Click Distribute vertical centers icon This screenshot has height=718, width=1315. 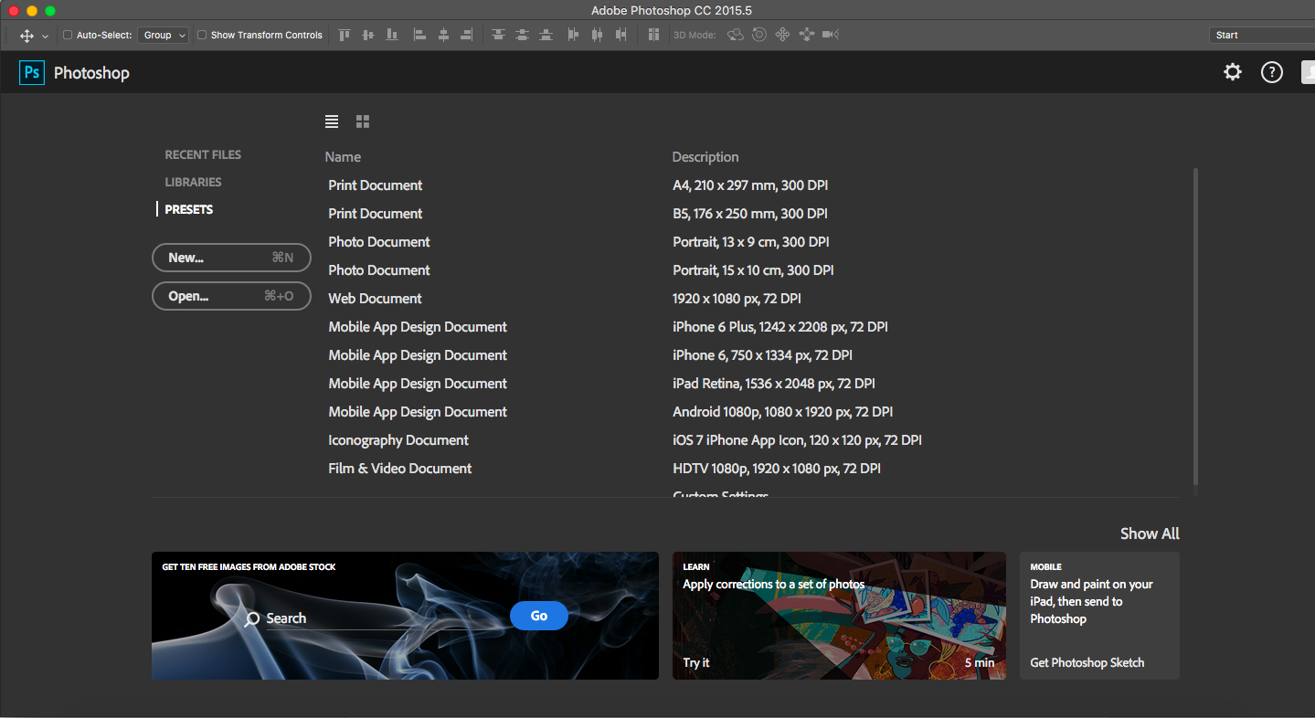[x=522, y=35]
